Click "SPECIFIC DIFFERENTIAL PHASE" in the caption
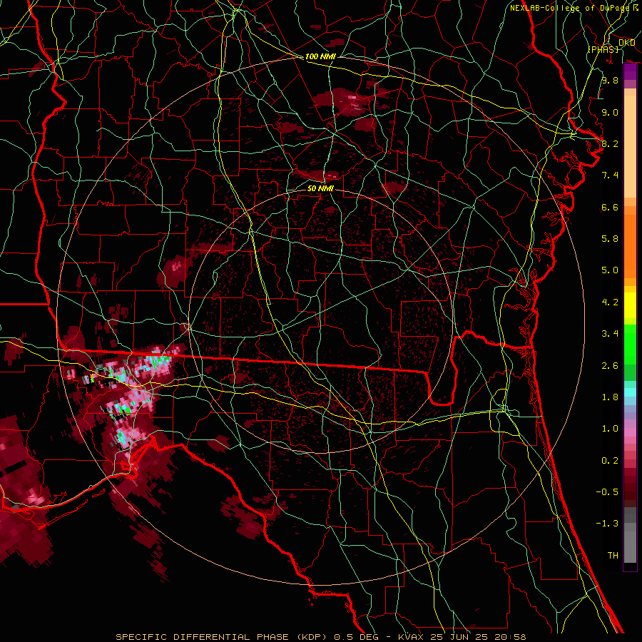642x642 pixels. [203, 637]
